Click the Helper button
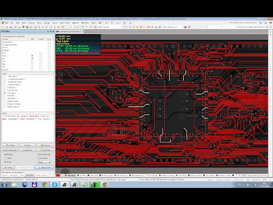This screenshot has height=205, width=273. click(x=10, y=145)
